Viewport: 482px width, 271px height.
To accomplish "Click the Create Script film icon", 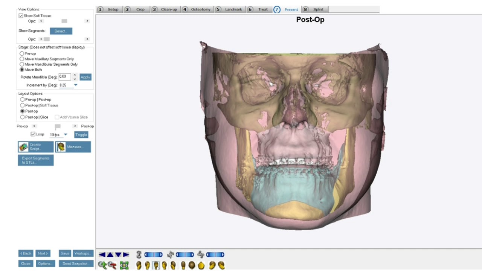I will tap(24, 147).
